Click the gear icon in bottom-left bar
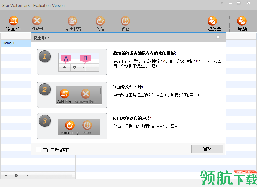 16,176
